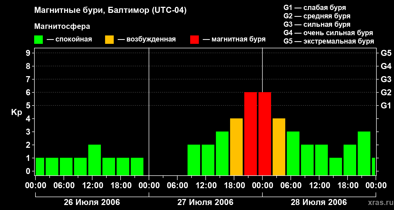Click the date label '26 Июля 2006'
The height and width of the screenshot is (210, 394).
92,202
